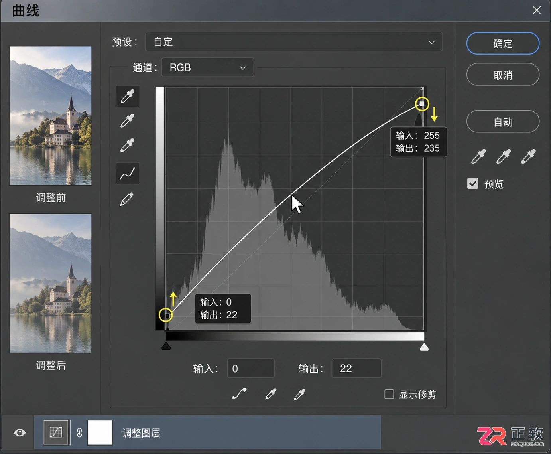Click the white point slider triangle
This screenshot has width=551, height=454.
[x=424, y=347]
